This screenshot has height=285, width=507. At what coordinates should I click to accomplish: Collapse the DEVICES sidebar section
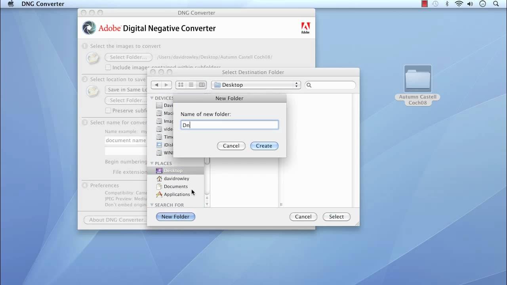tap(152, 98)
